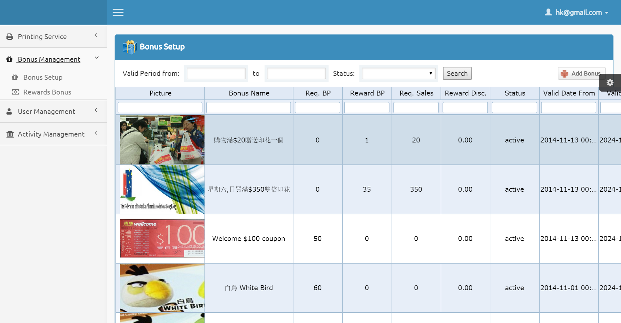This screenshot has height=323, width=621.
Task: Click the User Management person icon
Action: pyautogui.click(x=9, y=112)
